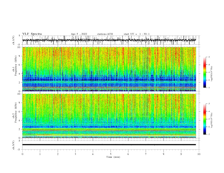Click the "ch.1(V)" waveform axis label
The height and width of the screenshot is (173, 224).
tap(14, 40)
